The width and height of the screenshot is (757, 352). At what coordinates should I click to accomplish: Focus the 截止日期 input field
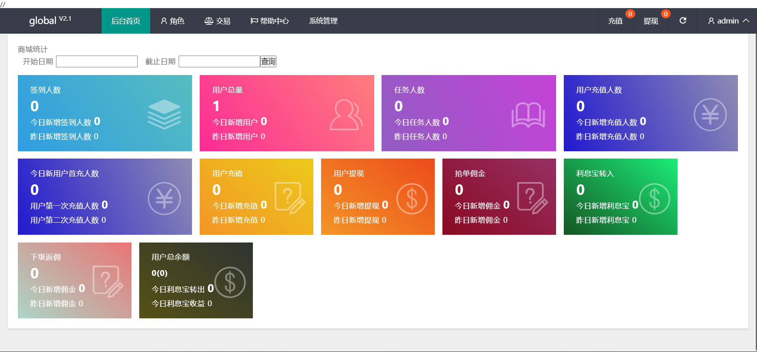219,61
